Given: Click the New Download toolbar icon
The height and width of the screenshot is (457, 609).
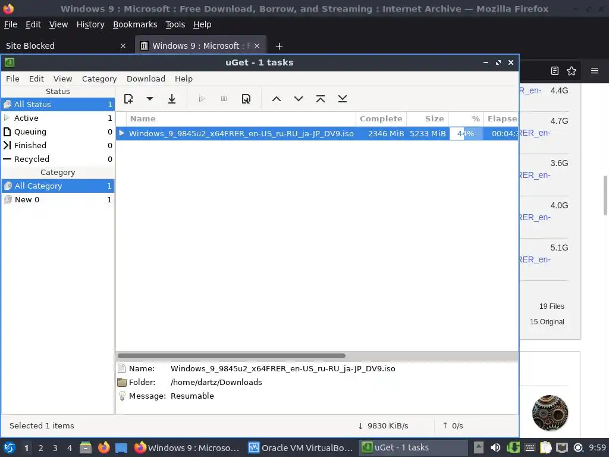Looking at the screenshot, I should click(x=128, y=99).
